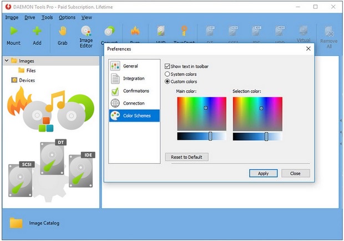344x241 pixels.
Task: Switch to Connection preferences page
Action: click(x=134, y=103)
